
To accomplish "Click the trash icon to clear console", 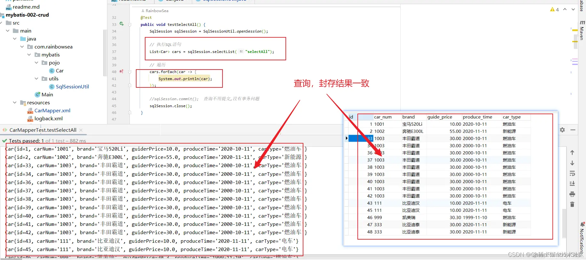I will [572, 204].
